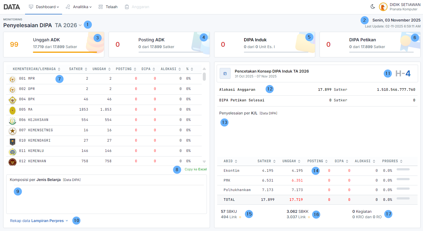Expand the TA 2026 year selector
423x231 pixels.
coord(68,25)
